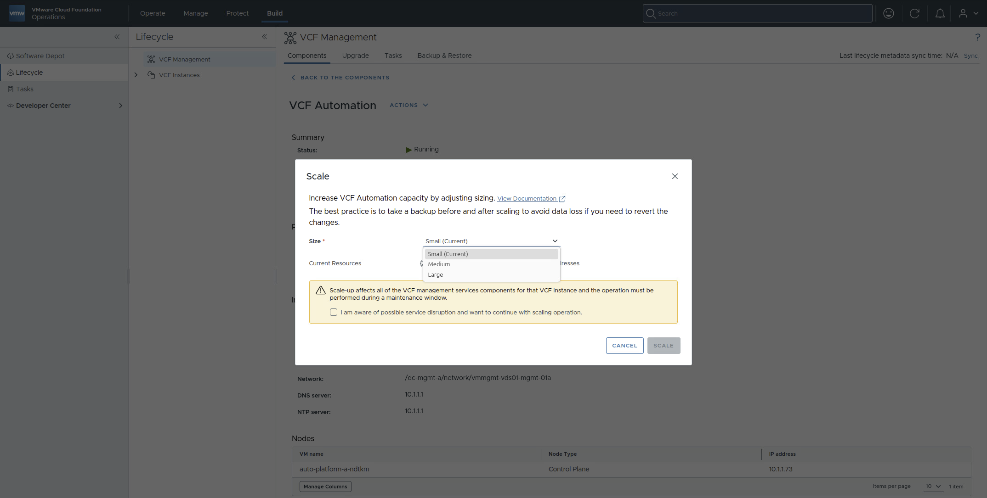The image size is (987, 498).
Task: Click the search magnifier icon
Action: [651, 13]
